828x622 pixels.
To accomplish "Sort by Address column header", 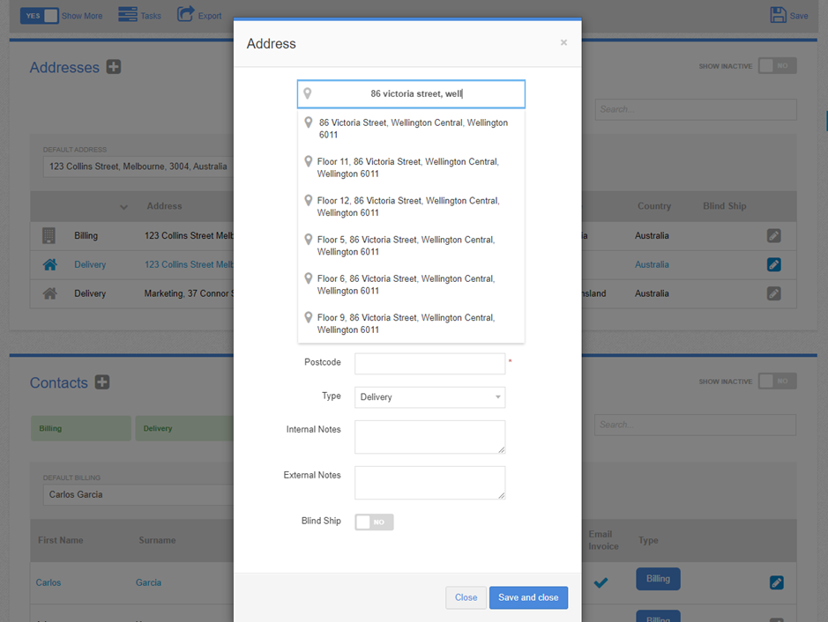I will pyautogui.click(x=164, y=206).
